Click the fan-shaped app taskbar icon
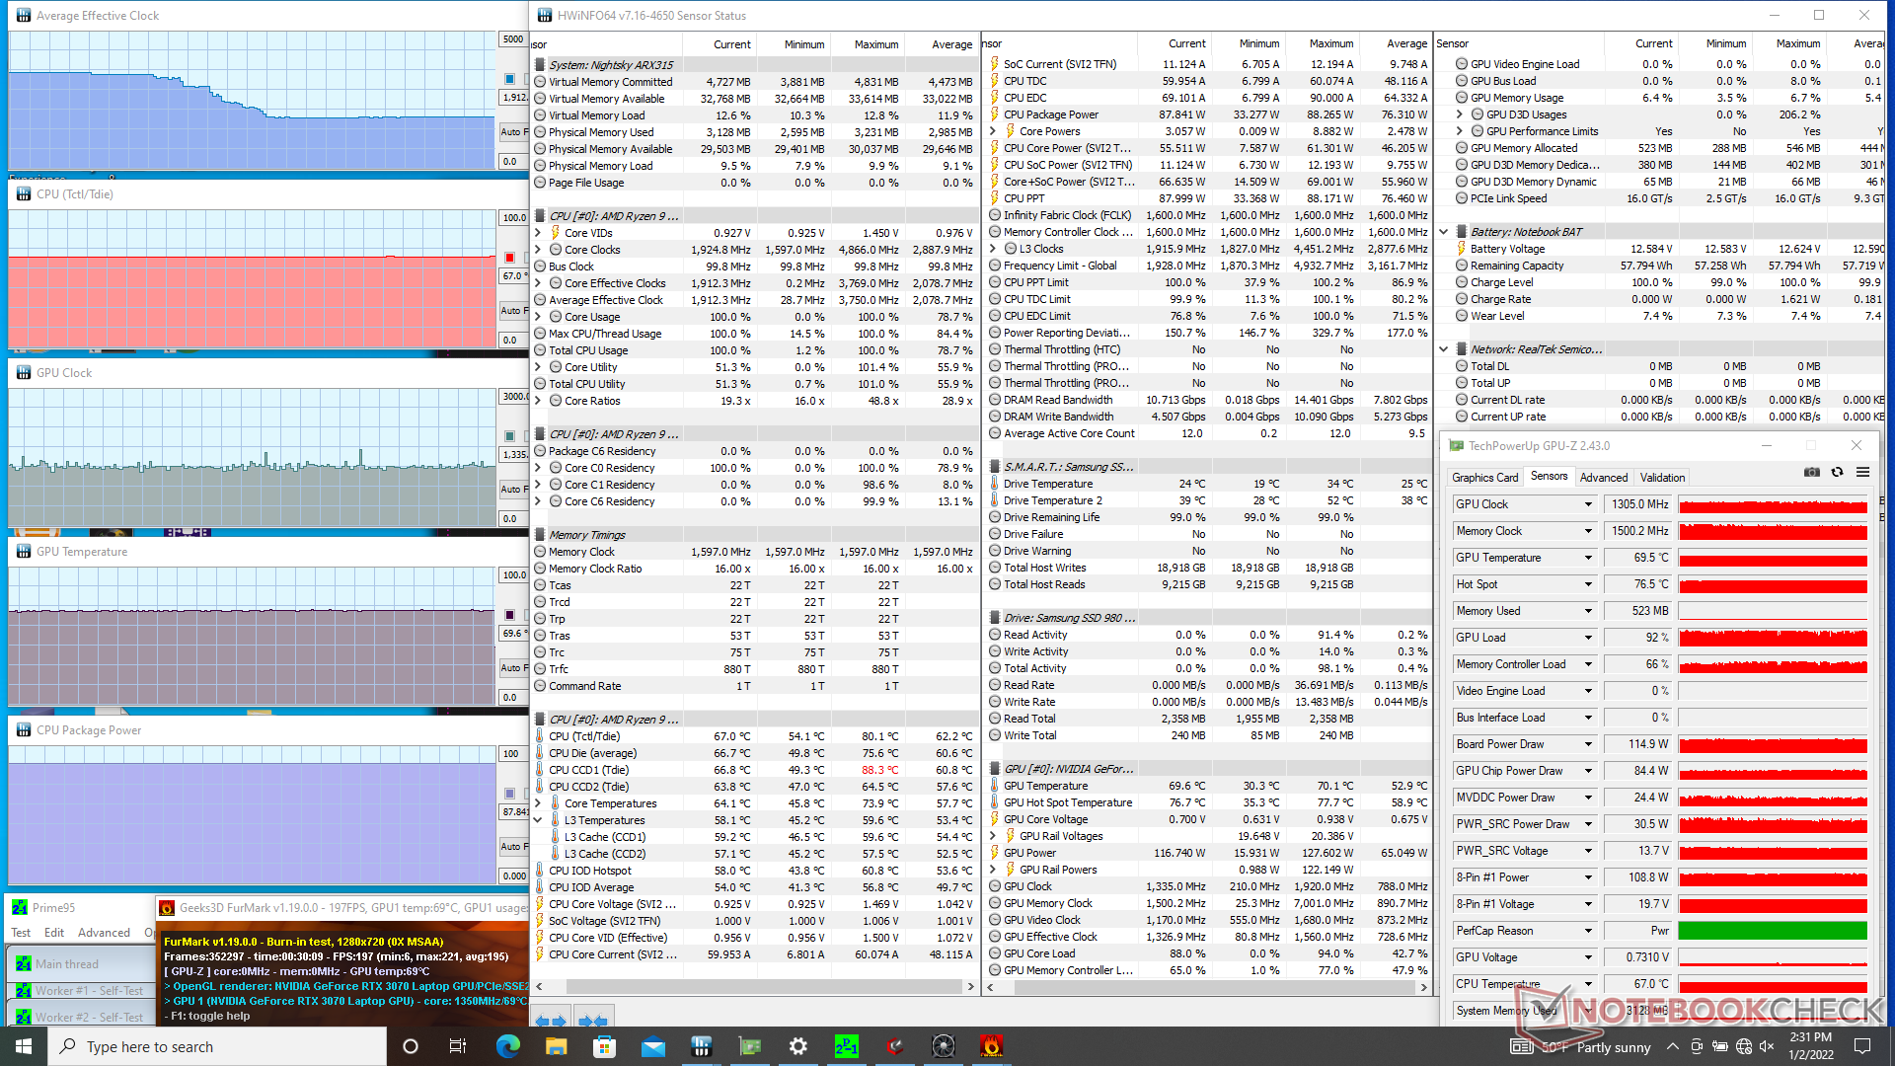Screen dimensions: 1895x1066 pos(943,1046)
